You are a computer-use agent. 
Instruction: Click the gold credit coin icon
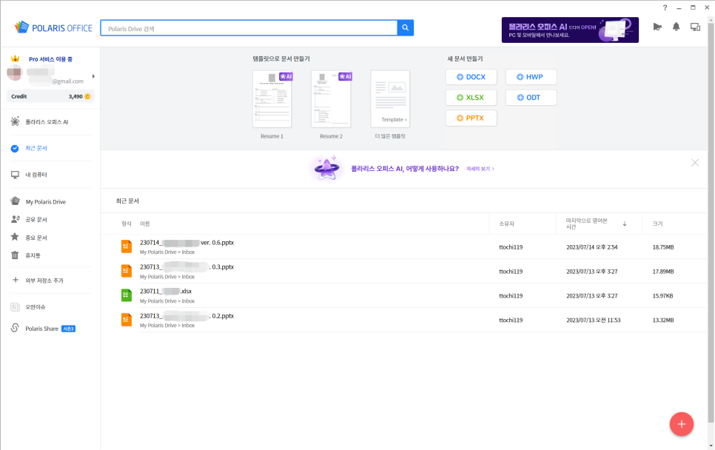[x=87, y=96]
